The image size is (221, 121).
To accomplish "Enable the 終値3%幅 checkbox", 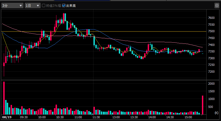I will [44, 5].
